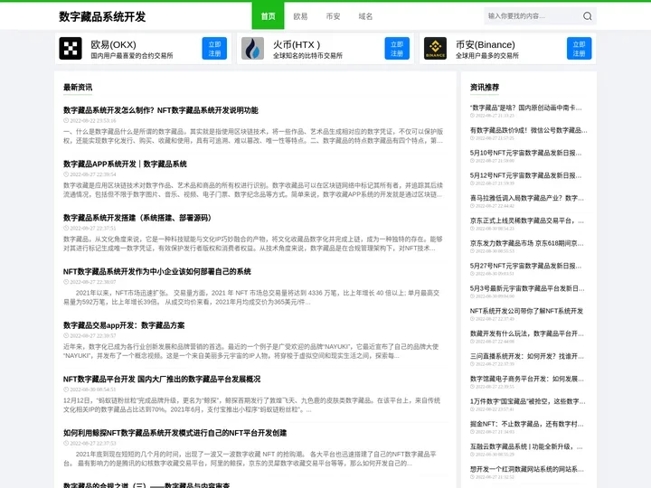
Task: Open sidebar item 5月12号NFT元宇宙数字藏品发新日报
Action: click(x=525, y=175)
